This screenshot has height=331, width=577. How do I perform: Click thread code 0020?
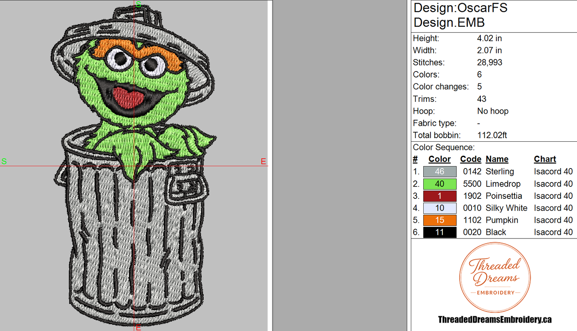[x=472, y=232]
